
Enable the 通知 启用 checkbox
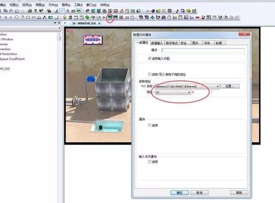pos(150,125)
